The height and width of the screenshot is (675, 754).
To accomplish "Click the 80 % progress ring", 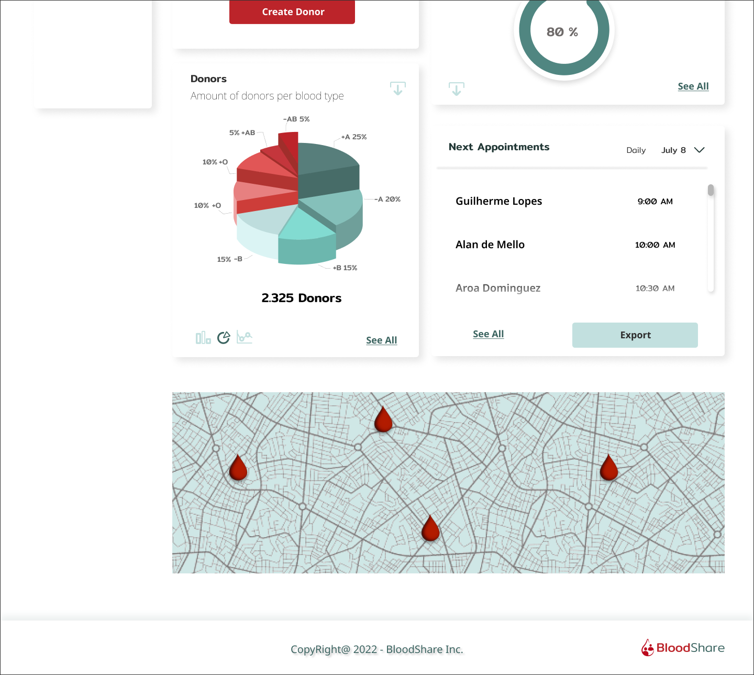I will coord(564,32).
